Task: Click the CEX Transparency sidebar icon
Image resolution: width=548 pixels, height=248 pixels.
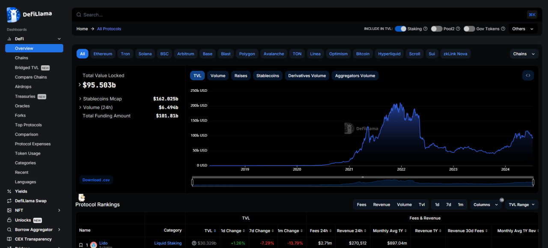Action: click(x=9, y=239)
